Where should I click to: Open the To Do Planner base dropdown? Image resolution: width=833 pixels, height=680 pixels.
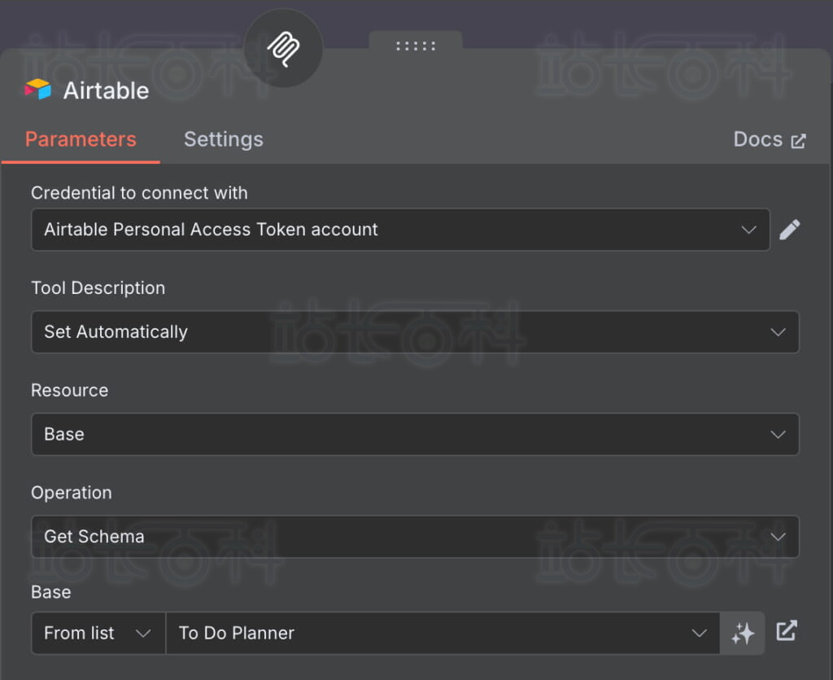tap(442, 634)
